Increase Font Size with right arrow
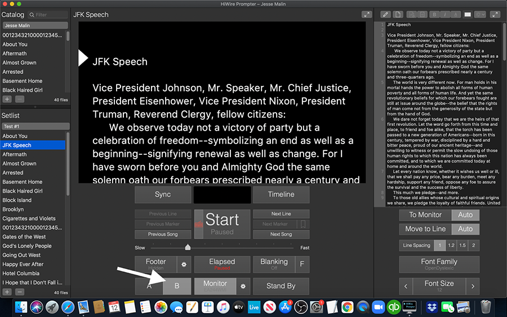Image resolution: width=507 pixels, height=317 pixels. [473, 286]
